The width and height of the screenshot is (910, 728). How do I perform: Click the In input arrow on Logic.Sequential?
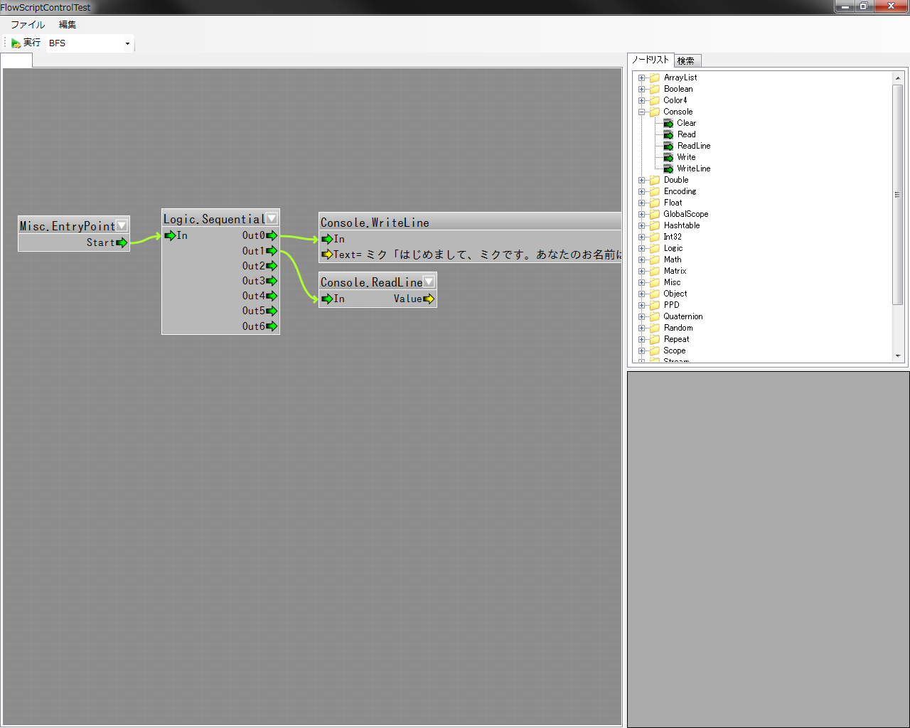[x=170, y=235]
